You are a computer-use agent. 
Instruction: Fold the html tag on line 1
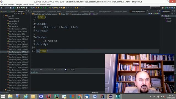coord(35,17)
